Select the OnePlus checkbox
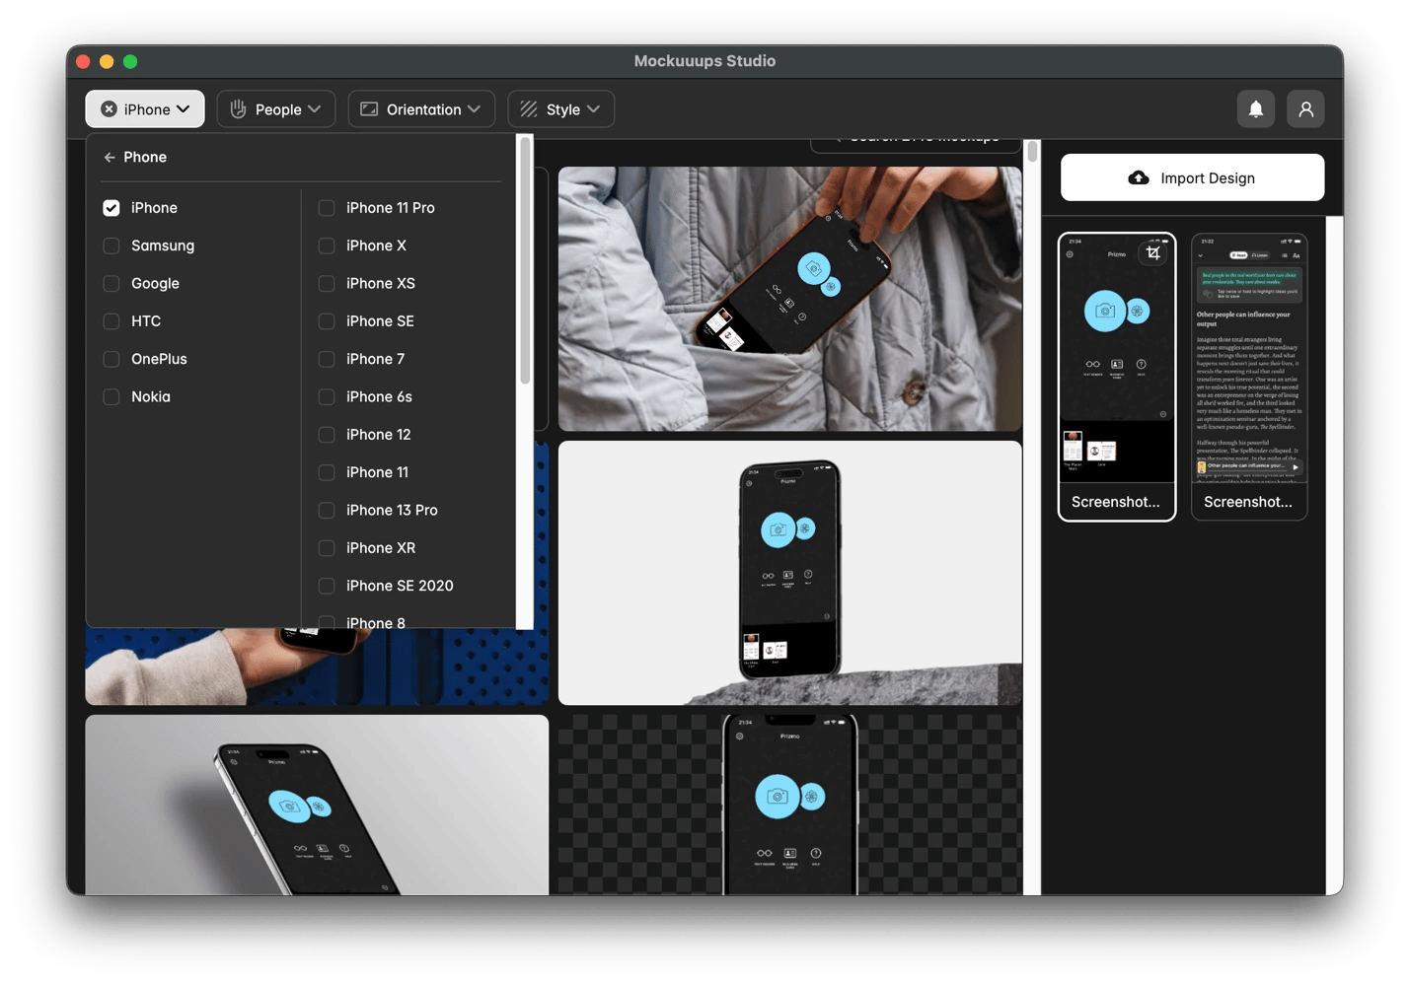The height and width of the screenshot is (983, 1410). pos(111,359)
